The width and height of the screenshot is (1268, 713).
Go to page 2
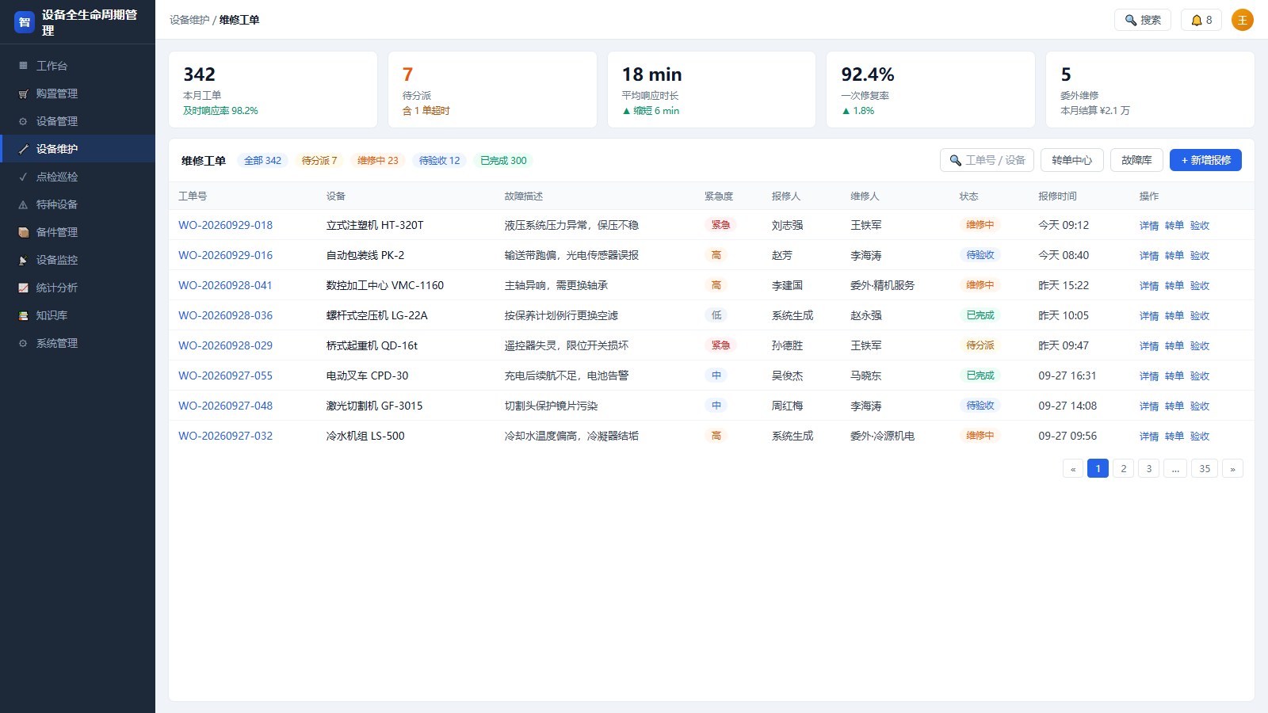tap(1123, 468)
